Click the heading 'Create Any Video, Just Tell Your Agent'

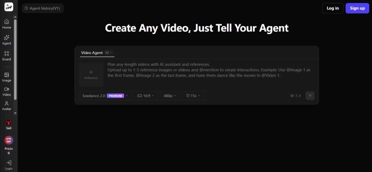[x=197, y=28]
